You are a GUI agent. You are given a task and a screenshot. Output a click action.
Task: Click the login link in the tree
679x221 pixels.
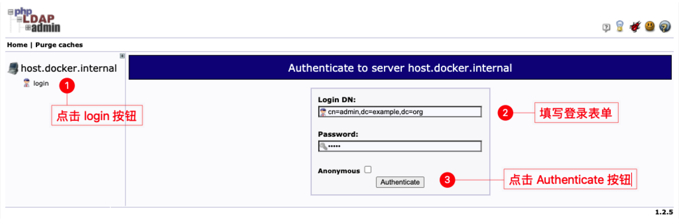coord(41,83)
